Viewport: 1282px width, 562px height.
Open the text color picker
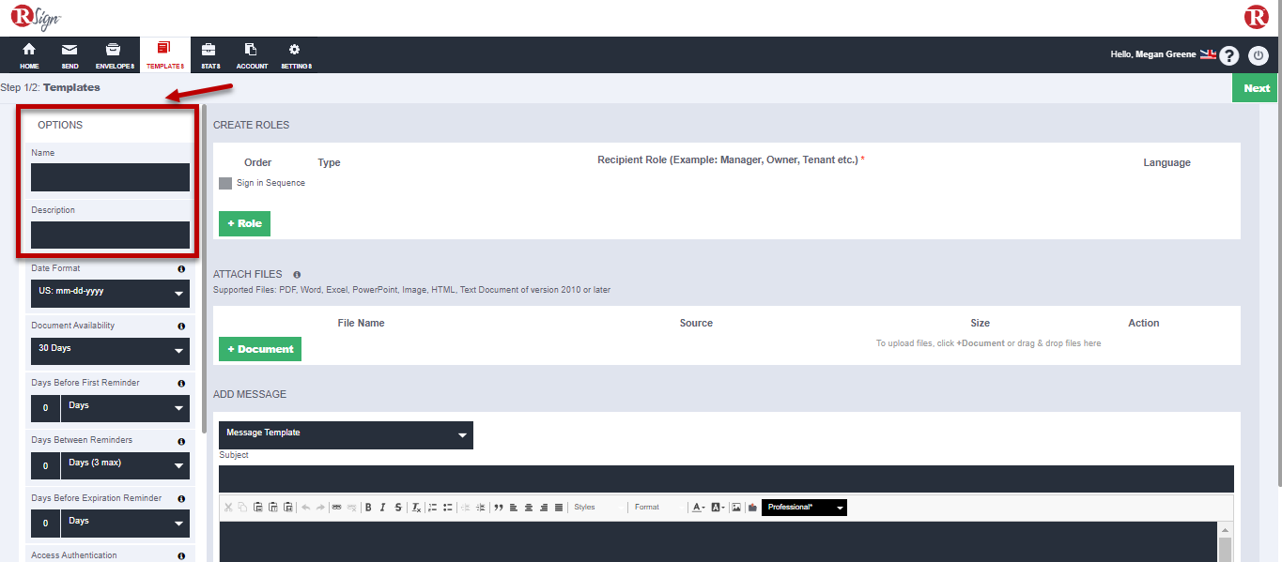click(x=698, y=508)
